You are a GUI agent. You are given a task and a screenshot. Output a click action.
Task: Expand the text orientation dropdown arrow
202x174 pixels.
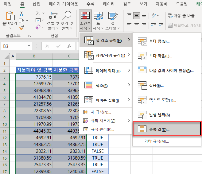tap(158, 16)
